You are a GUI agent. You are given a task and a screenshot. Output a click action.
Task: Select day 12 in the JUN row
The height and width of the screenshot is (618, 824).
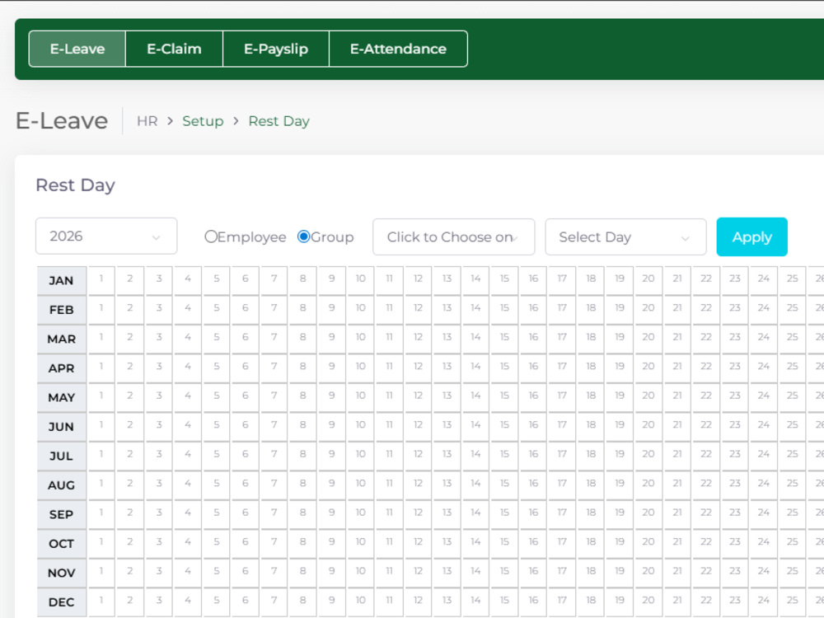click(418, 425)
